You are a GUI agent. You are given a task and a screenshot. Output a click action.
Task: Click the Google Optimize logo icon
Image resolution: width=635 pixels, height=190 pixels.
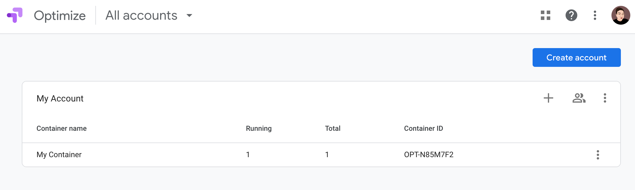(x=15, y=15)
